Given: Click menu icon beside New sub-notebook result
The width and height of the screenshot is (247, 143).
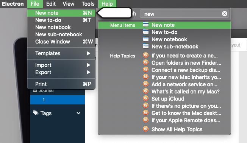Looking at the screenshot, I should [146, 46].
